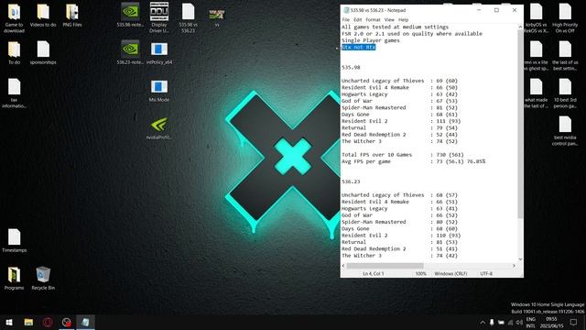This screenshot has height=330, width=586.
Task: Select the 'what made the last of' file
Action: 536,93
